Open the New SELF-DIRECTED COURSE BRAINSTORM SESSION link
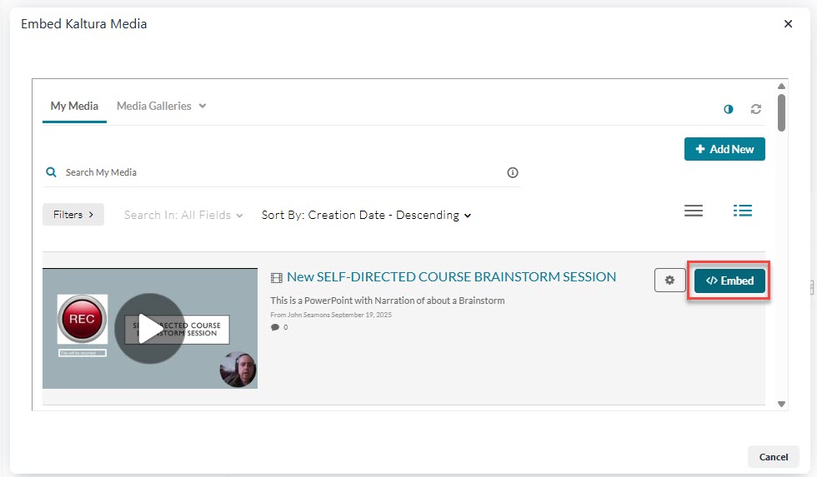Image resolution: width=817 pixels, height=477 pixels. (x=451, y=277)
